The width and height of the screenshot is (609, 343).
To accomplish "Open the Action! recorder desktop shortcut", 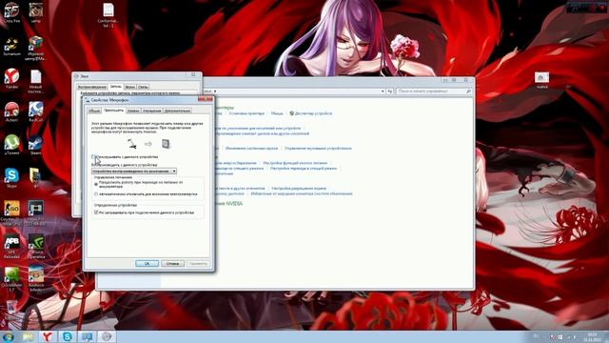I will point(11,111).
